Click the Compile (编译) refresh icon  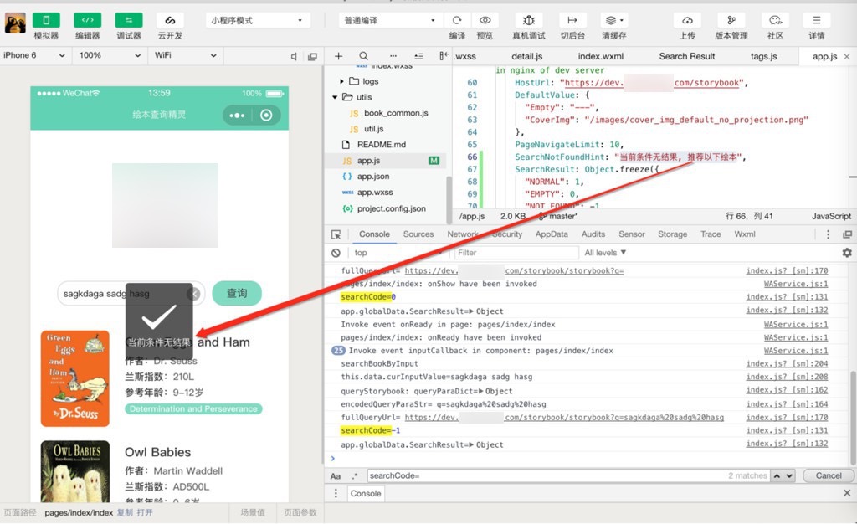click(457, 21)
